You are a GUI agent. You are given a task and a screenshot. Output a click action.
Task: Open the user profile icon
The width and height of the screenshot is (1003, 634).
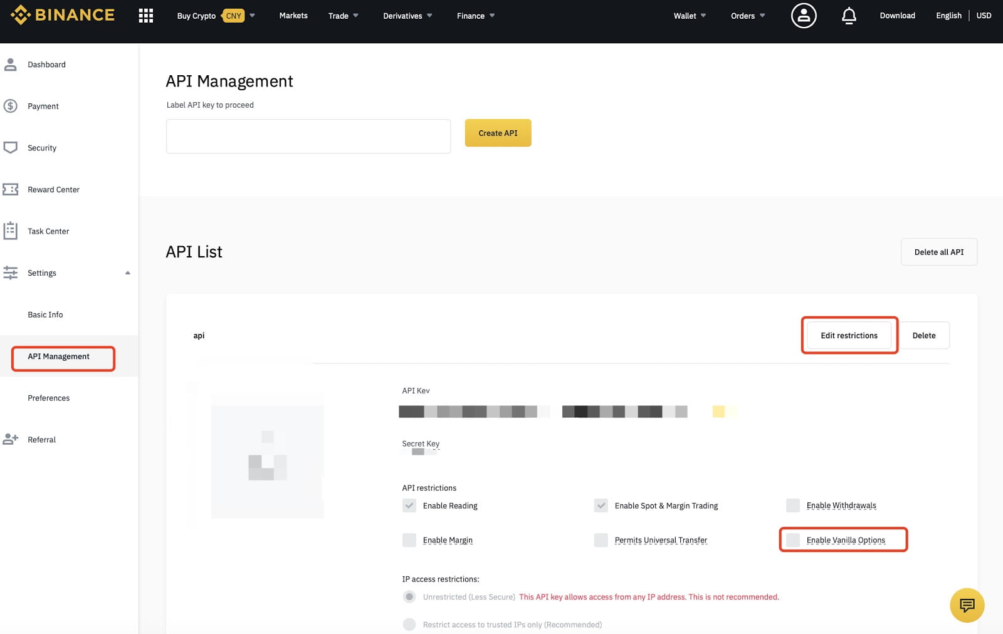pyautogui.click(x=804, y=16)
